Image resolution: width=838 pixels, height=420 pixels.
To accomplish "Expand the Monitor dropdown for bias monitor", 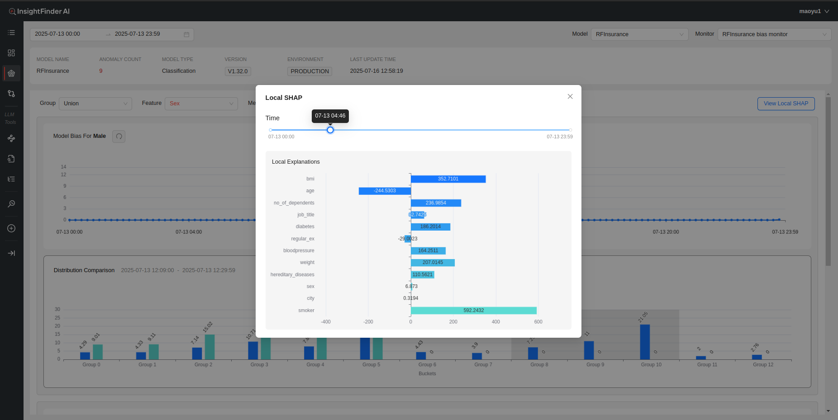I will 774,34.
